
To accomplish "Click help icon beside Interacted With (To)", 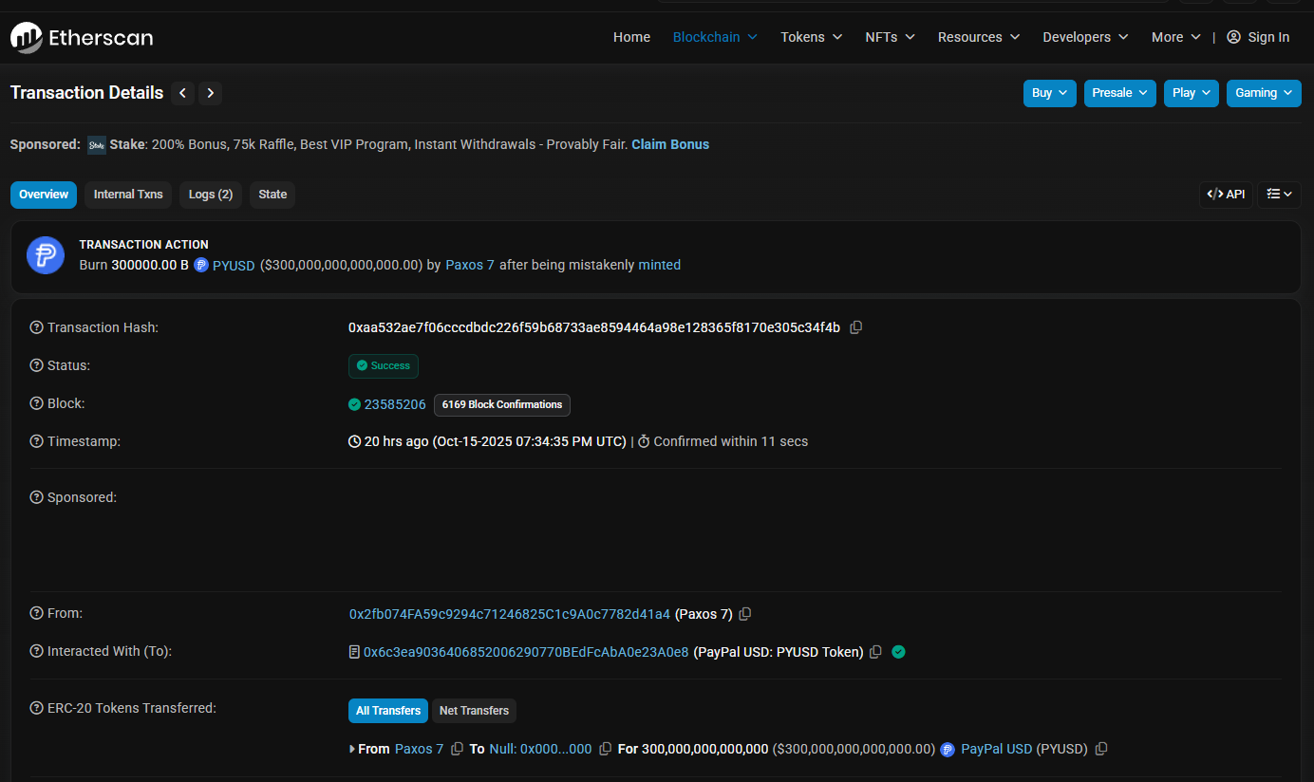I will pyautogui.click(x=37, y=651).
